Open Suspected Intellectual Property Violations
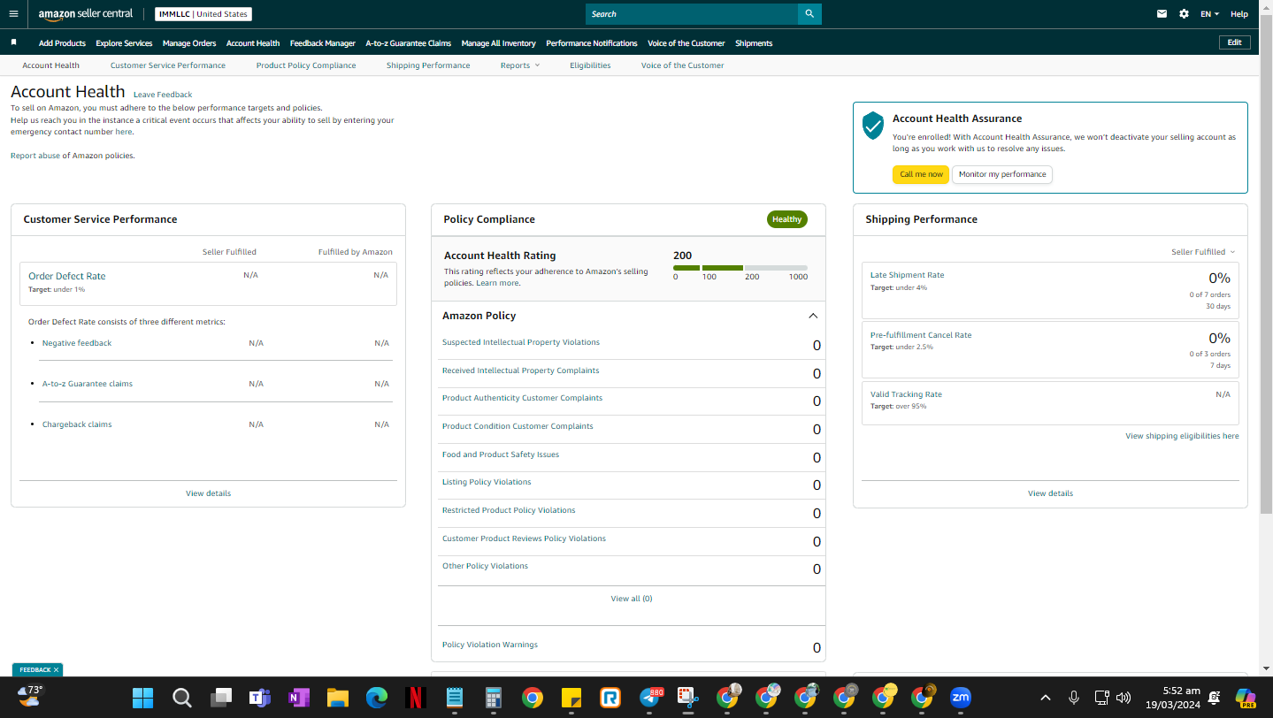The height and width of the screenshot is (718, 1273). coord(521,342)
